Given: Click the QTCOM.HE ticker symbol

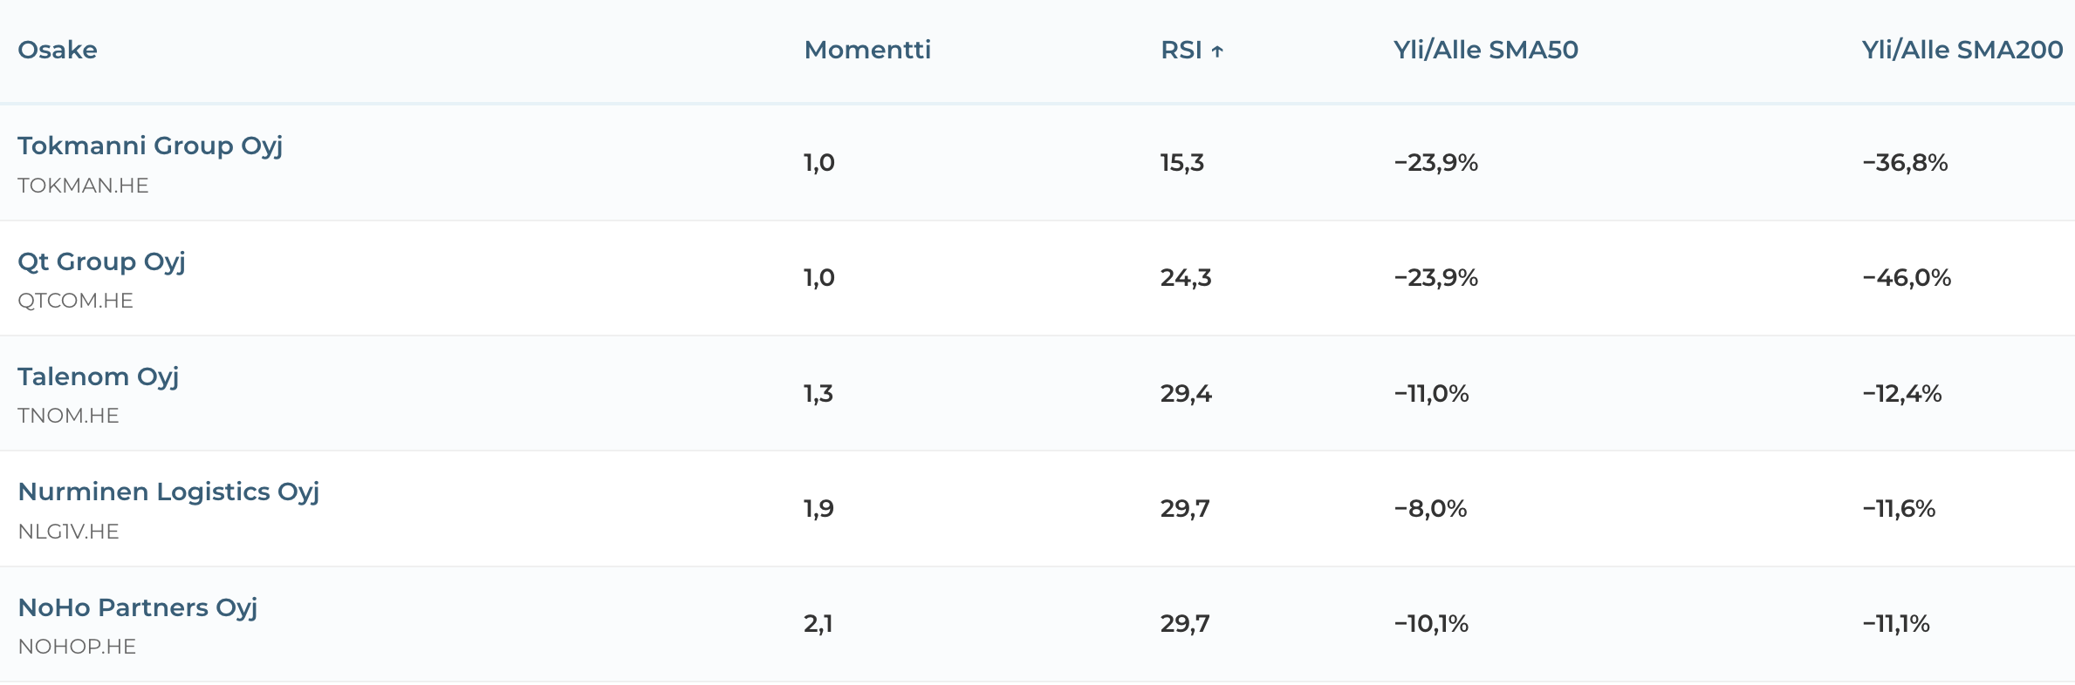Looking at the screenshot, I should point(75,301).
